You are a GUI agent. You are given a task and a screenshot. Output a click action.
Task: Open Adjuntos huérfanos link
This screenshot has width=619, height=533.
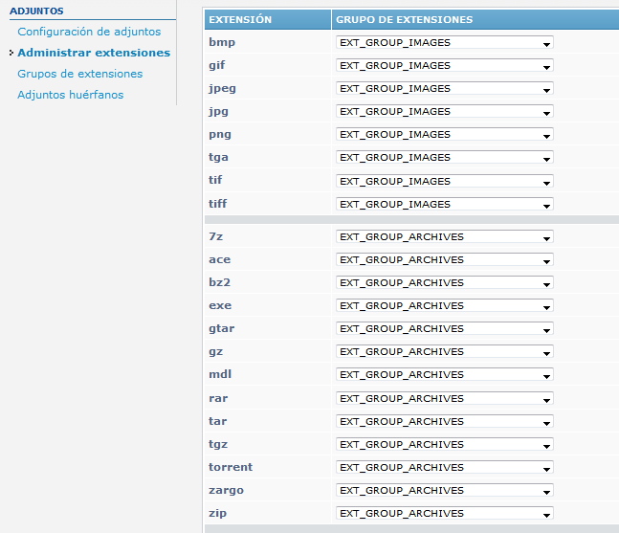click(70, 95)
